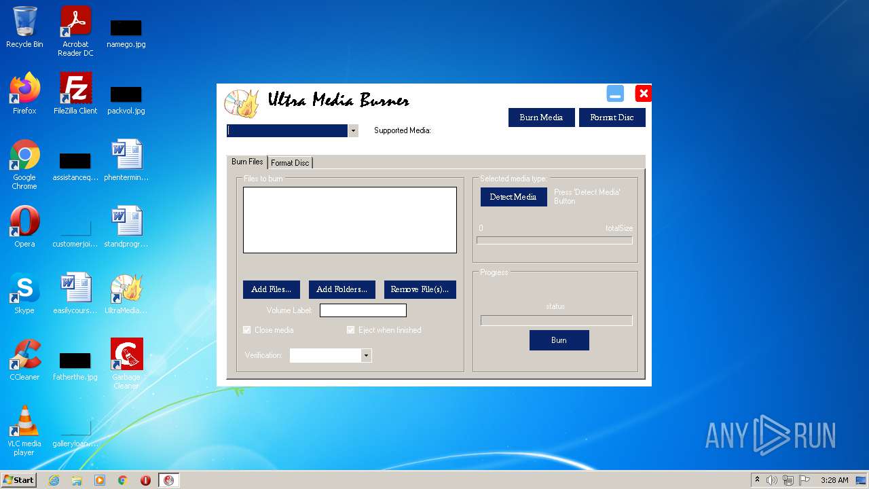Launch Opera desktop shortcut
Screen dimensions: 869x489
coord(24,227)
